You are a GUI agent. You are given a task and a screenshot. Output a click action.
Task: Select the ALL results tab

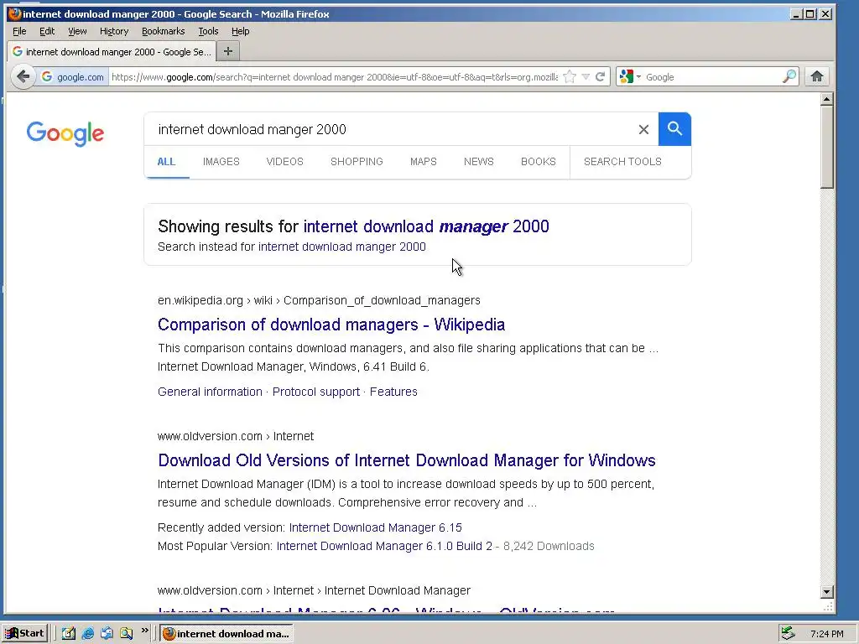tap(167, 162)
